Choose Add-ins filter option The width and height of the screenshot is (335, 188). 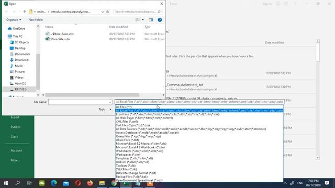[199, 162]
